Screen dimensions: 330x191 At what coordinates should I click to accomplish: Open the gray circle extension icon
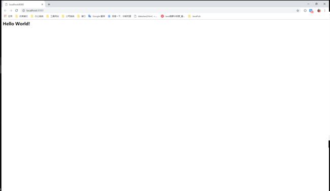tap(305, 11)
